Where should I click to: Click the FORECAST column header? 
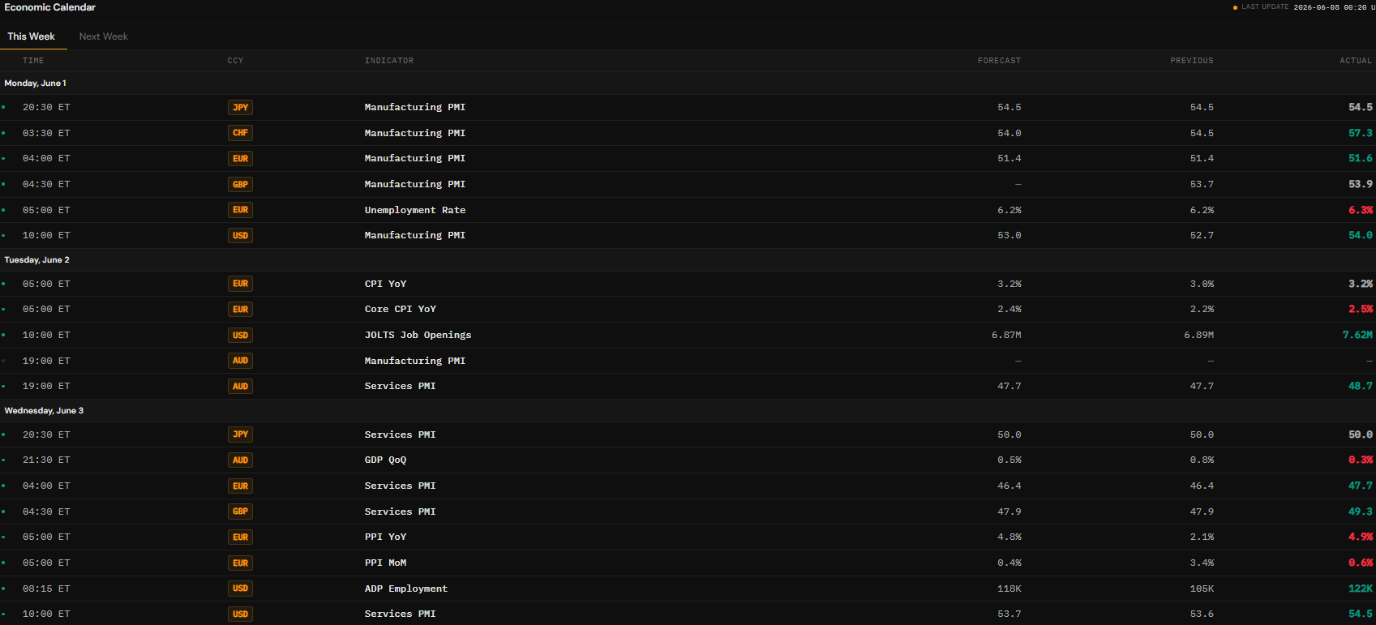click(x=999, y=61)
